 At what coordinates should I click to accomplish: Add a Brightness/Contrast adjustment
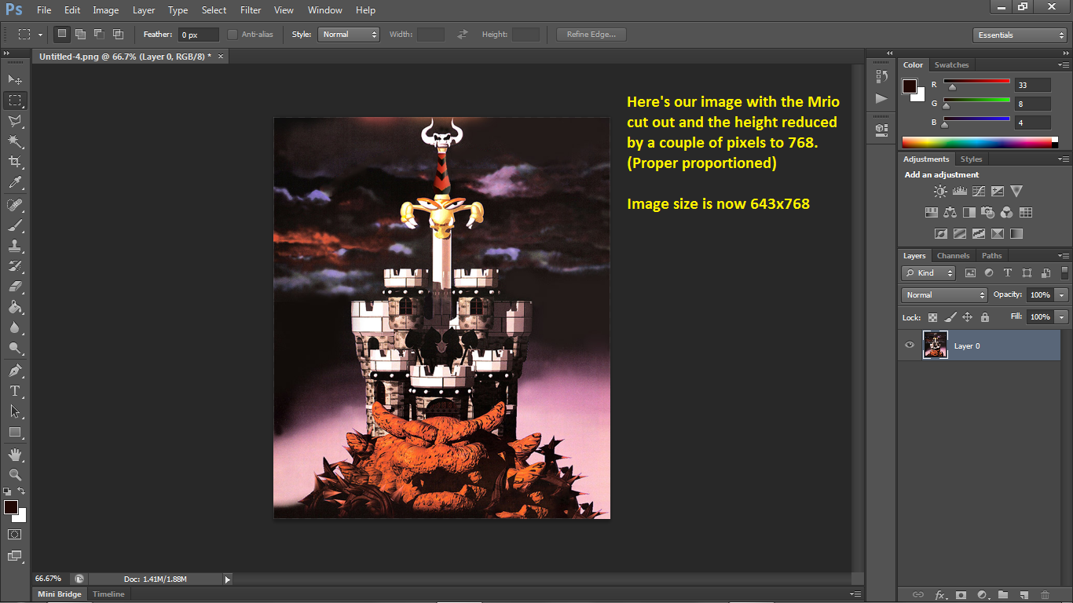click(x=940, y=191)
